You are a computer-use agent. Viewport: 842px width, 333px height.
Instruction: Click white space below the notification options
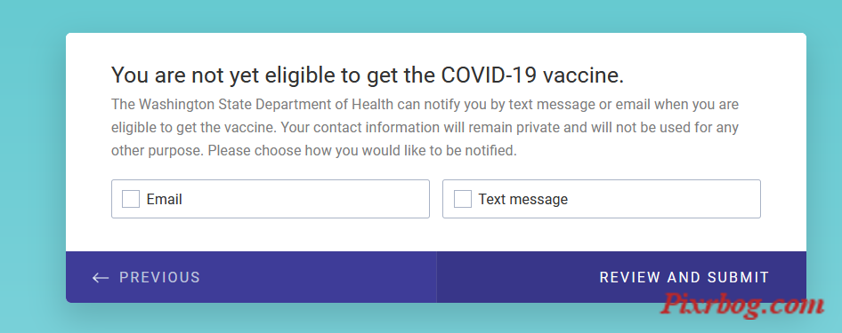point(436,234)
